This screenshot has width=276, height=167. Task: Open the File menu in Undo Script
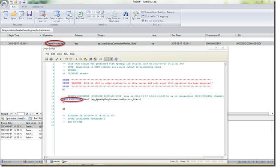[x=47, y=54]
